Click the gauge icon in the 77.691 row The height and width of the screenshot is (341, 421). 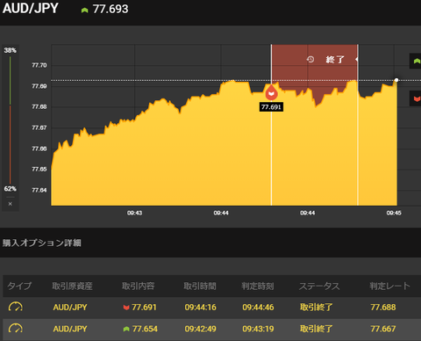[16, 307]
